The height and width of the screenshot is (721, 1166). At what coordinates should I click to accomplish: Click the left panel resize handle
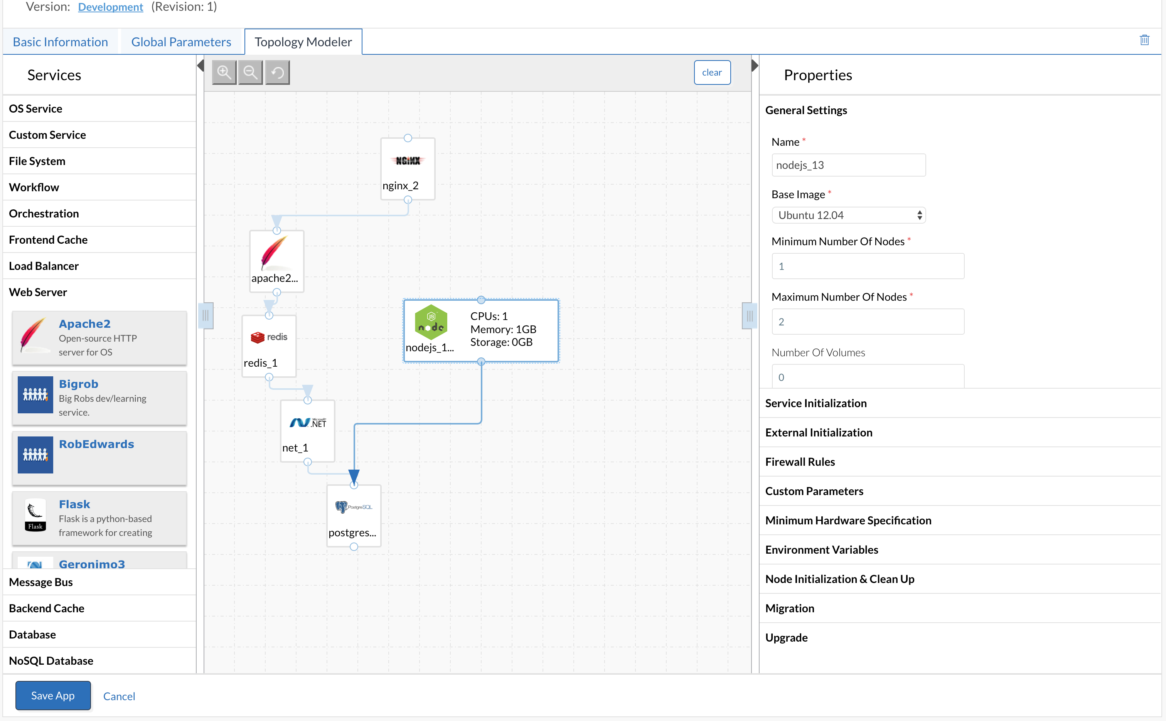tap(206, 315)
